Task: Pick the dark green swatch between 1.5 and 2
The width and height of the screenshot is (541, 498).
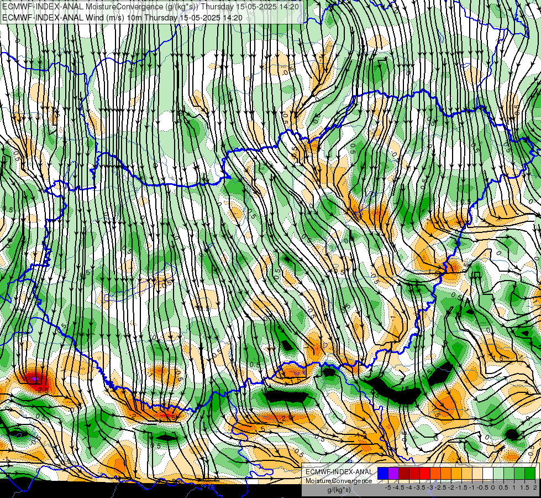Action: [x=529, y=474]
